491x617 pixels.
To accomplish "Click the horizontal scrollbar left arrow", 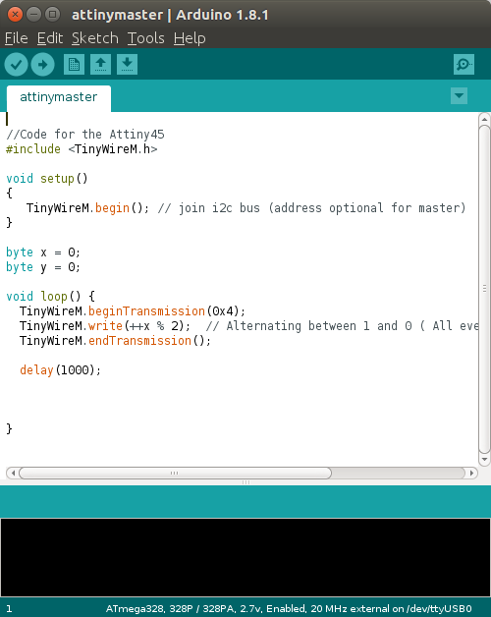I will click(13, 473).
